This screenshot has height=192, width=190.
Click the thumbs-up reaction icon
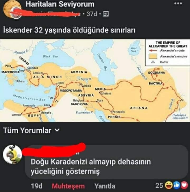pyautogui.click(x=176, y=185)
